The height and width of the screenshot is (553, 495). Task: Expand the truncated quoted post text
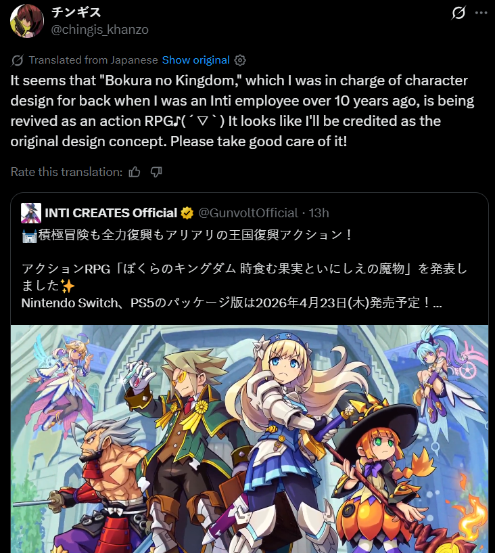[x=438, y=303]
